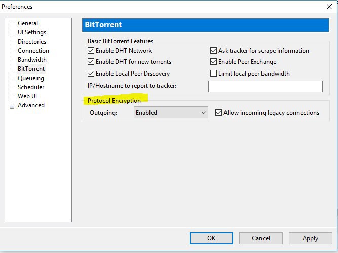Select BitTorrent in the sidebar tree
The height and width of the screenshot is (253, 338).
pyautogui.click(x=31, y=69)
